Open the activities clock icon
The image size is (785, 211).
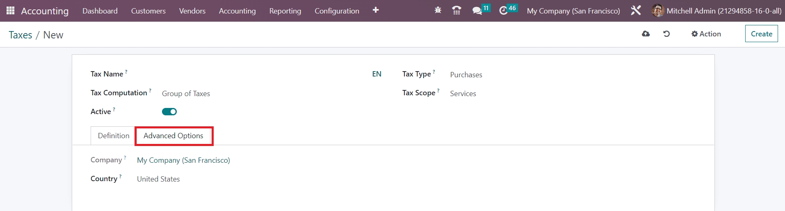(504, 11)
